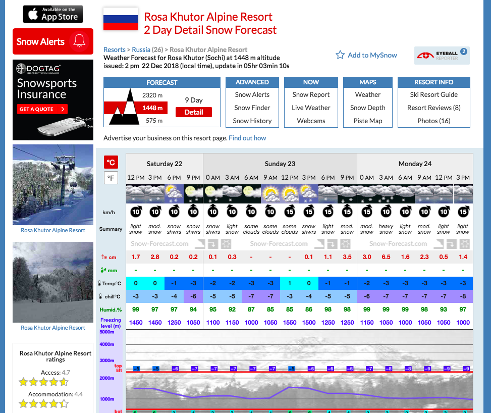The image size is (491, 413).
Task: Click the Saturday 6 PM weather icon
Action: tap(174, 194)
